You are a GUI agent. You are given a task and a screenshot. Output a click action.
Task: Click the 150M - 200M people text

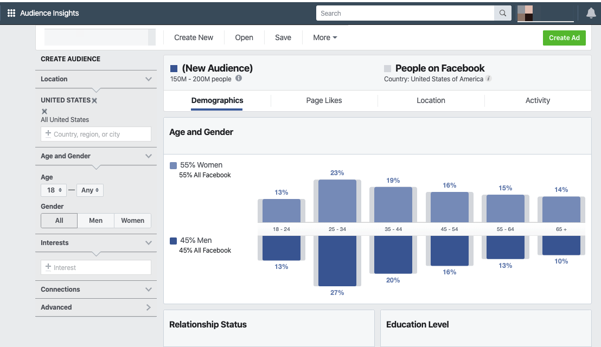click(201, 79)
